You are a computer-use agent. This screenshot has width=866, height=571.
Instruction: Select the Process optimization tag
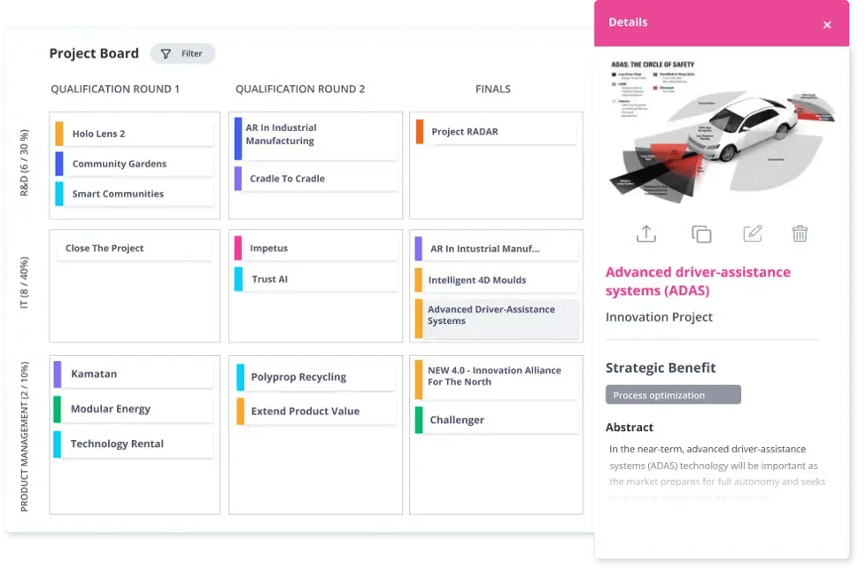point(672,395)
